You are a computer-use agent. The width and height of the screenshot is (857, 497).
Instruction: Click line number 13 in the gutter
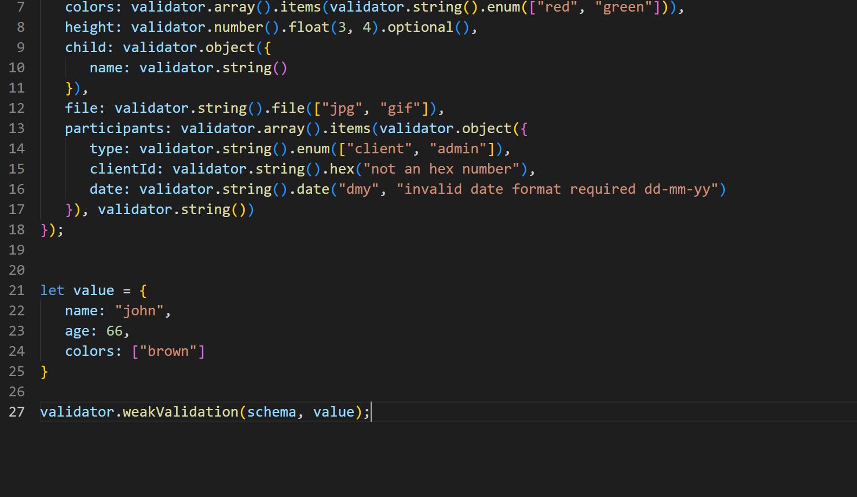[17, 128]
